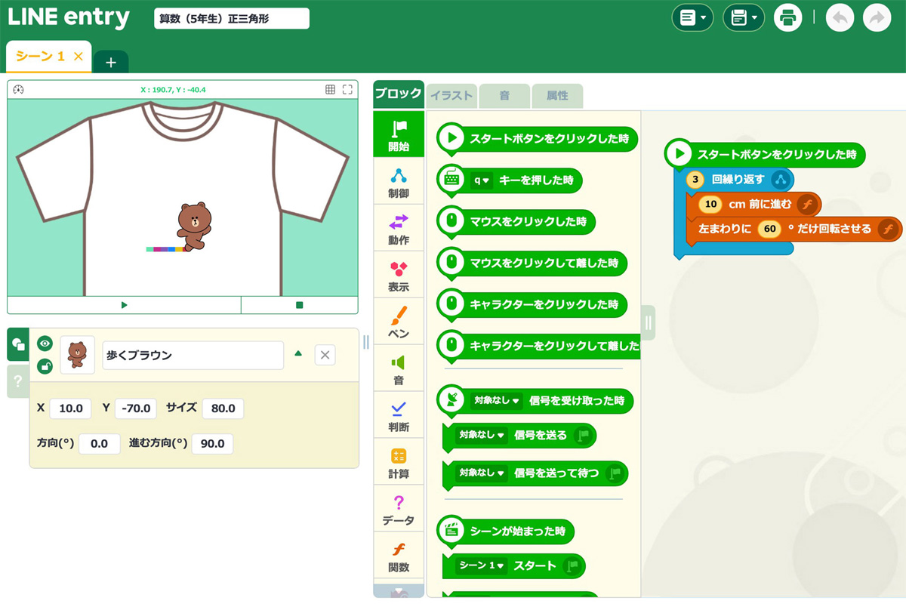Open the save options dropdown
906x604 pixels.
(744, 17)
